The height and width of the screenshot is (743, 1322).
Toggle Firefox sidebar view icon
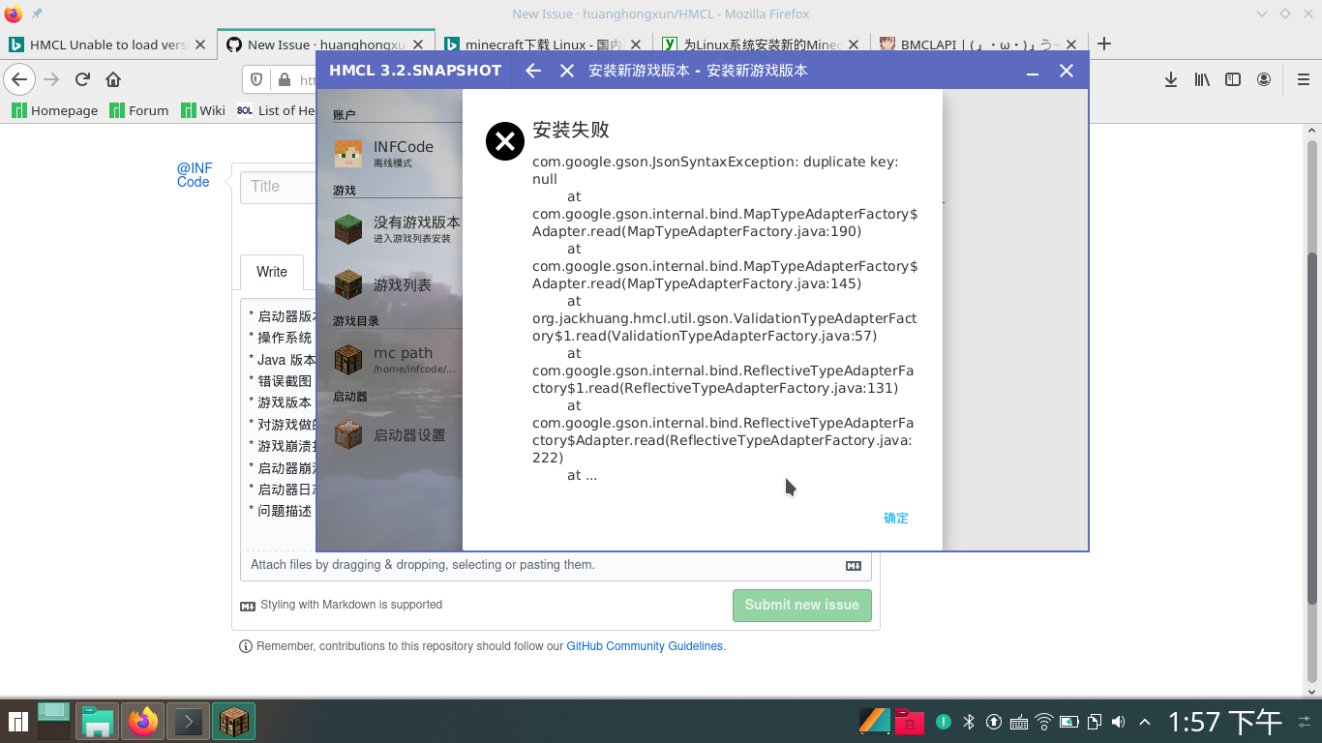[x=1233, y=80]
